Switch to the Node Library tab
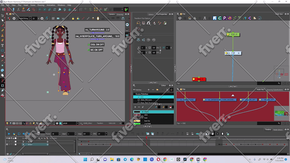 278,129
